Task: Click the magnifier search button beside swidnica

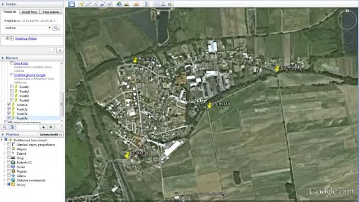Action: click(56, 27)
